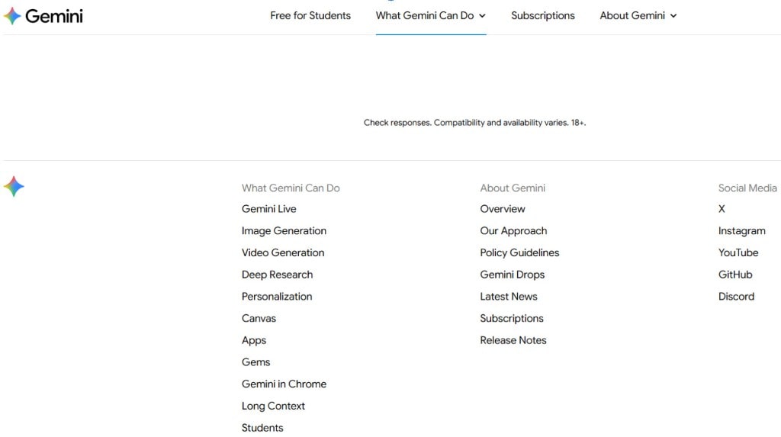The image size is (781, 437).
Task: Open the Subscriptions item in top navigation
Action: [543, 15]
